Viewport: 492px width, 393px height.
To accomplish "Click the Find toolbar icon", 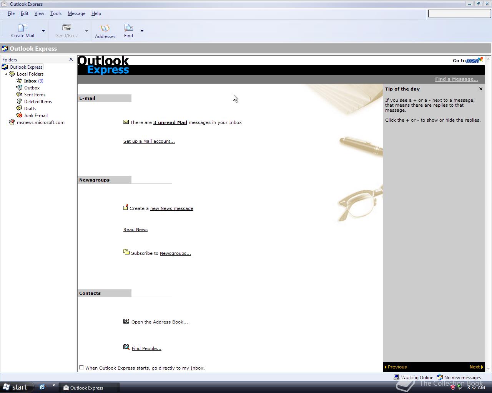I will point(128,28).
